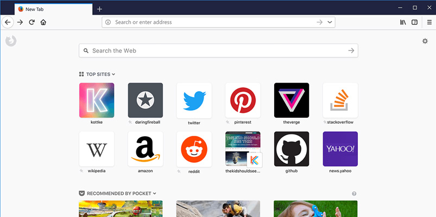Click the pin icon beside daringfireball
436x217 pixels.
[130, 122]
